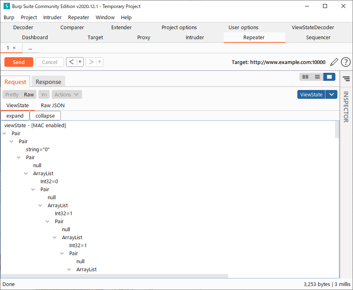Click the viewState - [MAC enabled] label
Image resolution: width=353 pixels, height=290 pixels.
tap(35, 125)
